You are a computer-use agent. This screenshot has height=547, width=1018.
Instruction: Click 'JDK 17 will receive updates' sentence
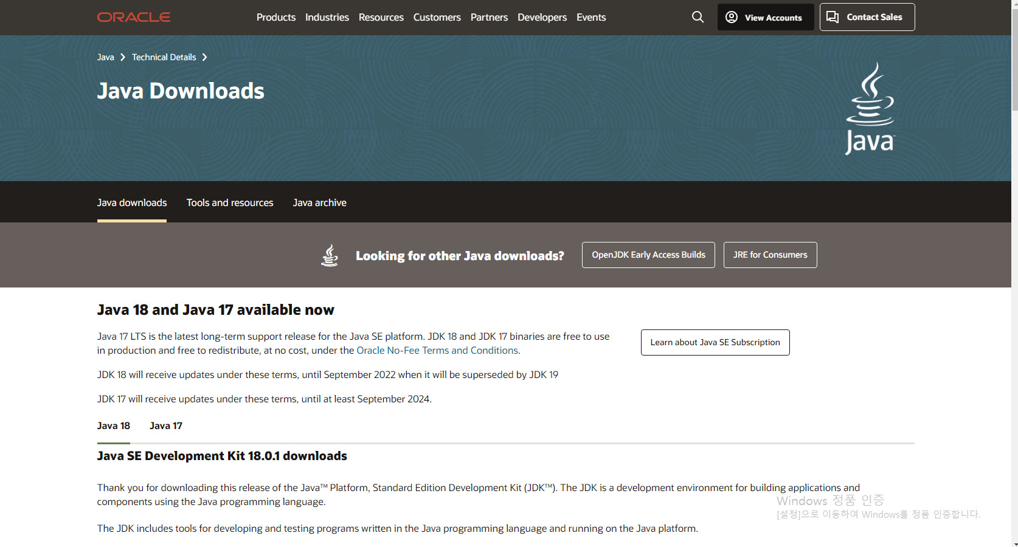tap(265, 399)
